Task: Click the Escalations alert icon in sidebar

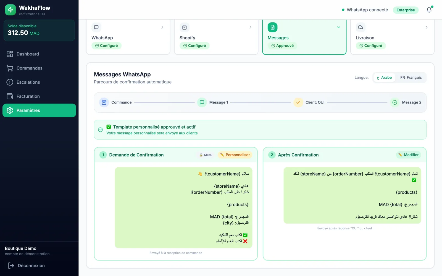Action: (x=10, y=82)
